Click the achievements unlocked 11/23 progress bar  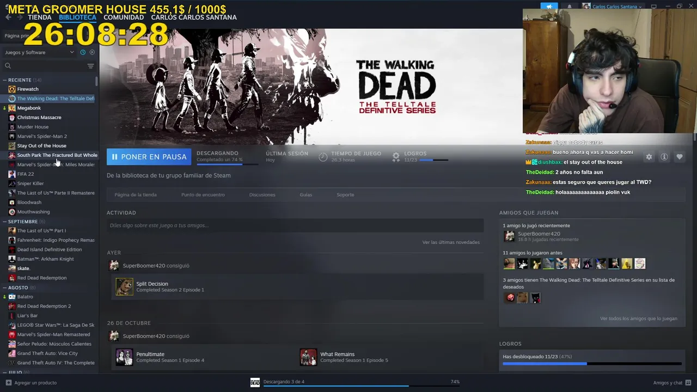tap(592, 363)
